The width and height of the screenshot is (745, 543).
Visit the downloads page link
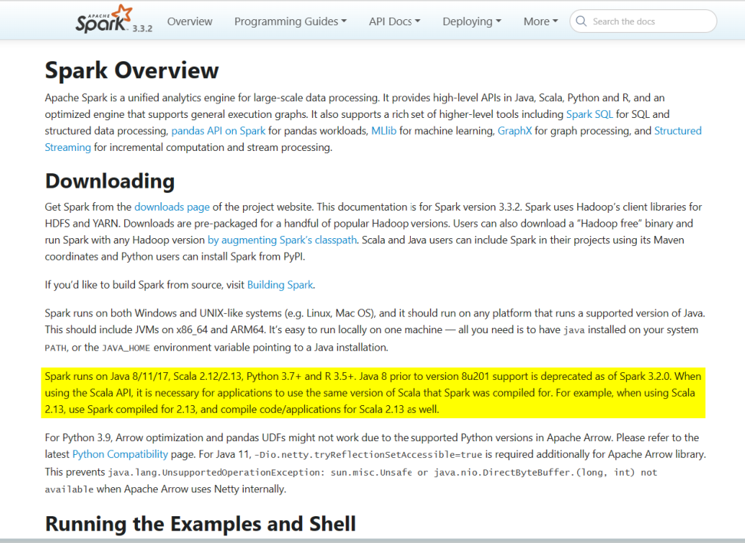[172, 207]
